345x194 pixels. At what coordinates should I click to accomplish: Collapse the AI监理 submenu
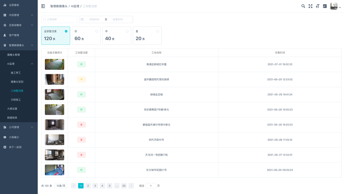pos(19,64)
